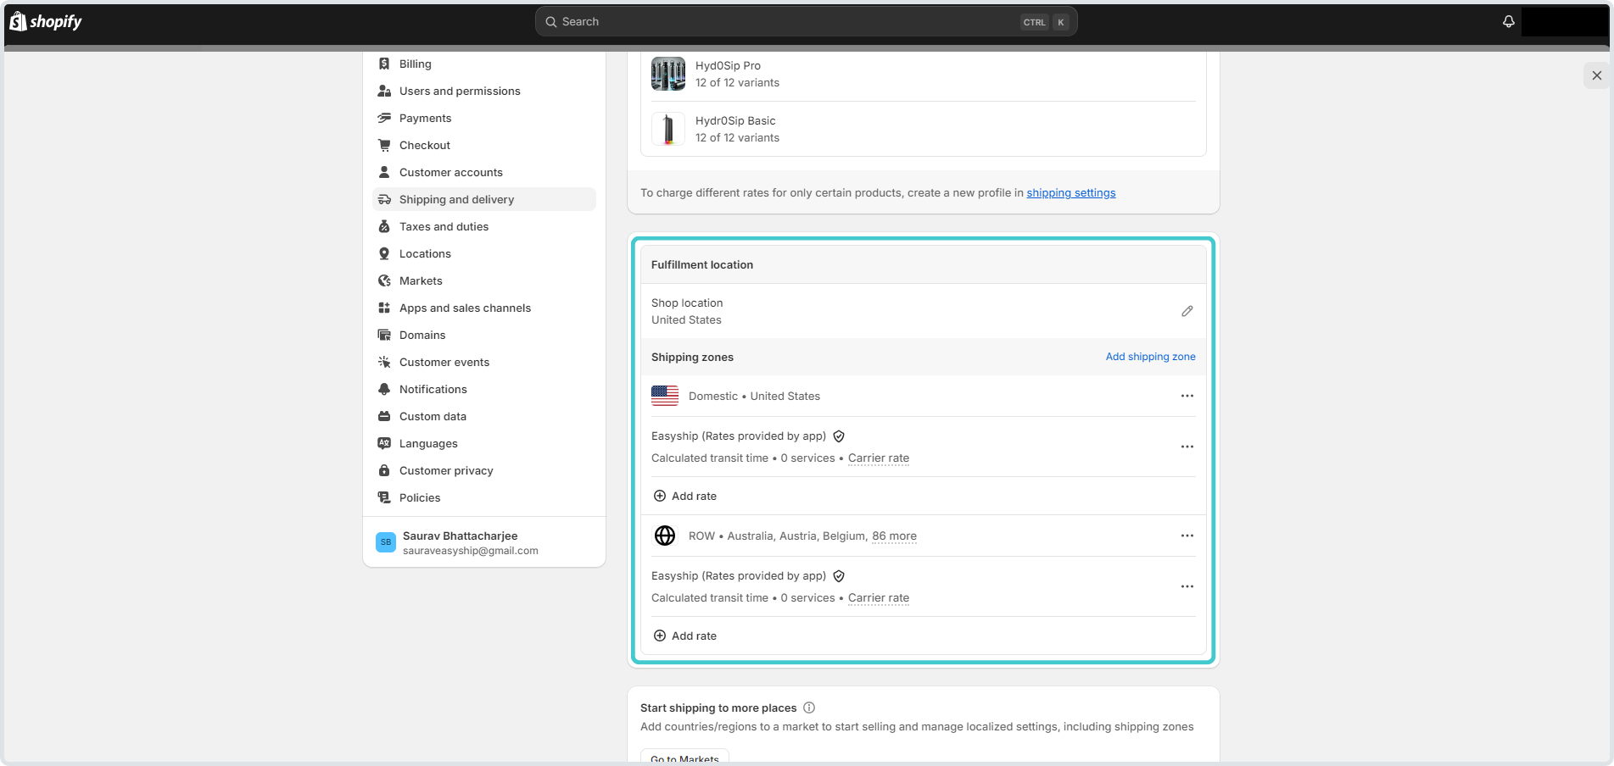Click the Hyd0Sip Pro product thumbnail

668,74
